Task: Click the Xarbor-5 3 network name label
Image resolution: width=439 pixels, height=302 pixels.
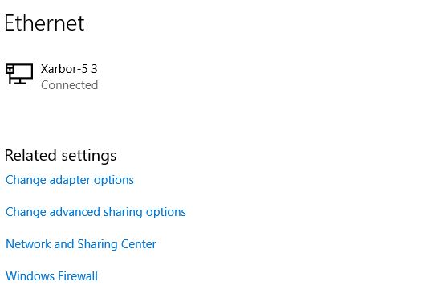Action: [69, 69]
